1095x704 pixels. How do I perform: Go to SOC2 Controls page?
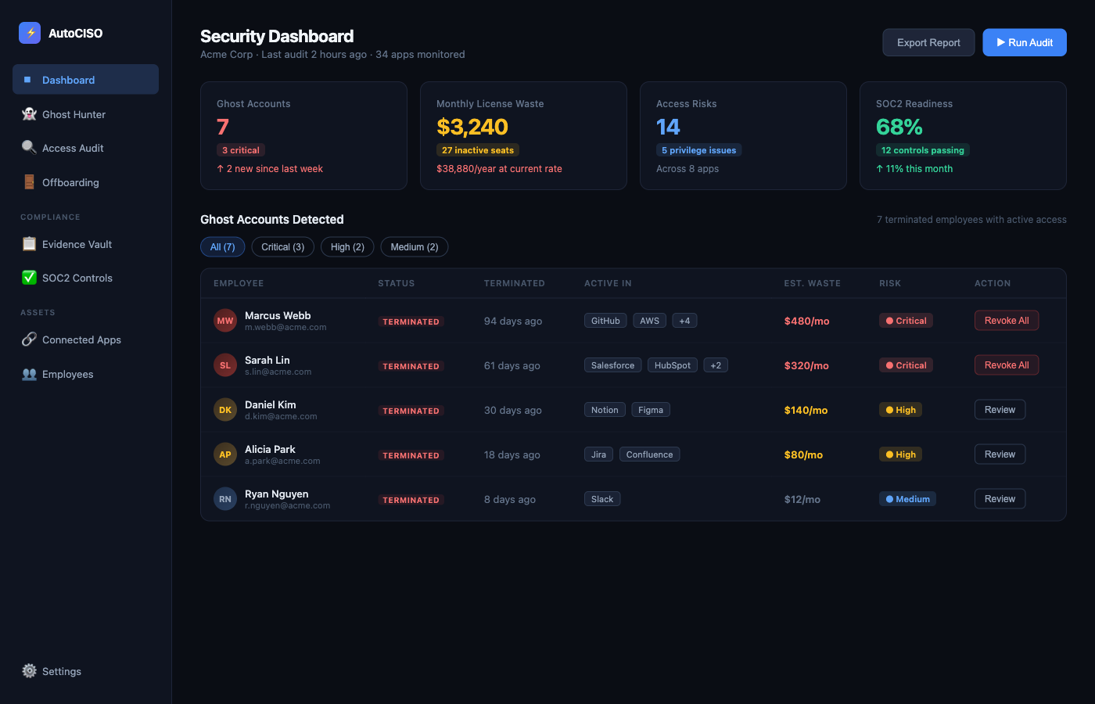pyautogui.click(x=85, y=278)
